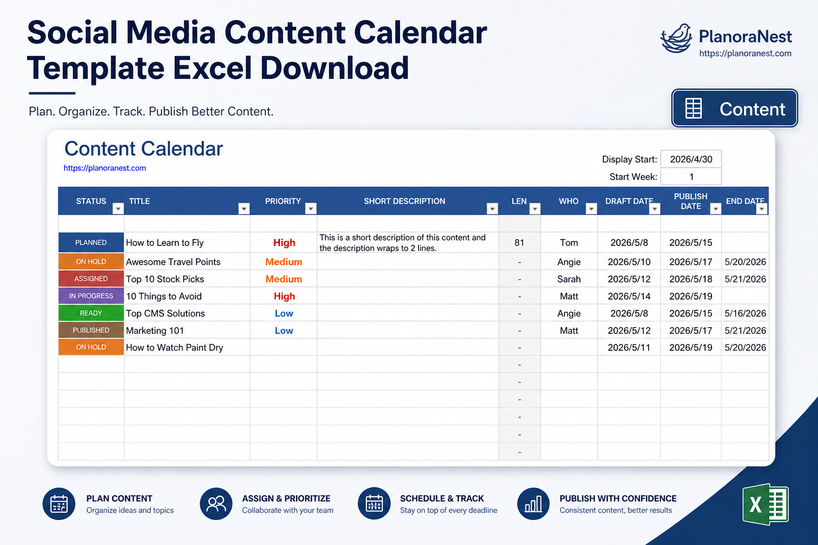Open the WHO column filter dropdown
This screenshot has height=545, width=818.
591,209
